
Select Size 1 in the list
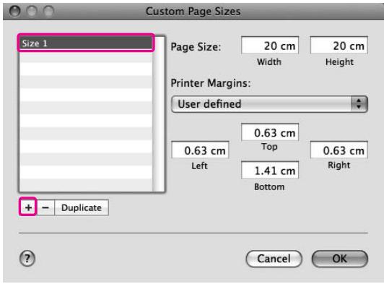click(x=86, y=43)
